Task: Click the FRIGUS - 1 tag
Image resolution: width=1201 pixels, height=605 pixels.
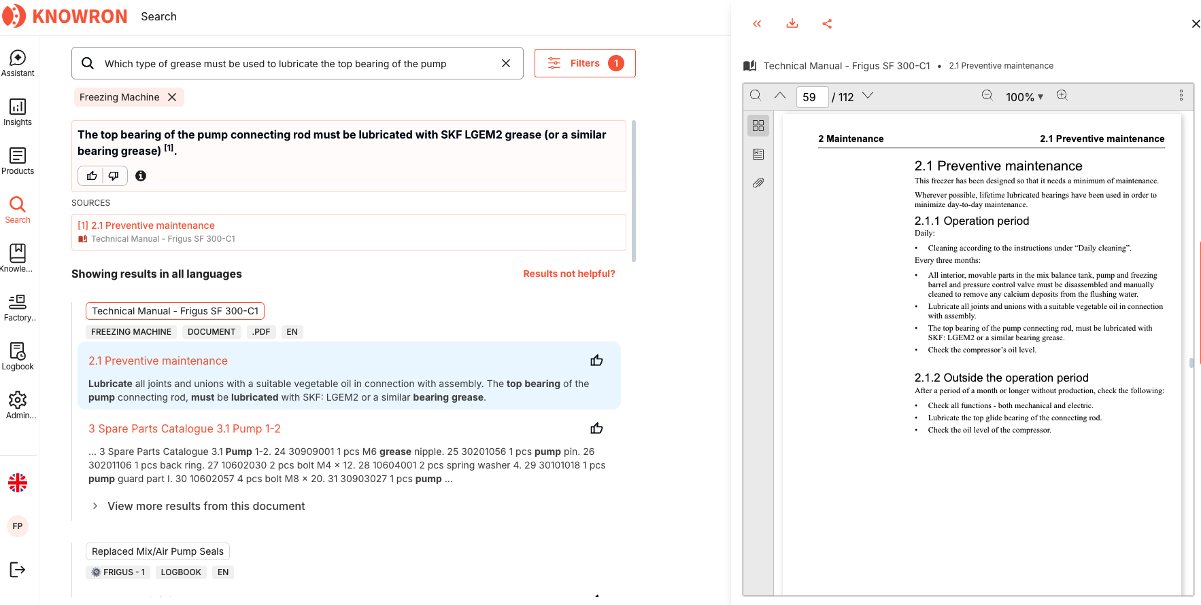Action: pos(118,572)
